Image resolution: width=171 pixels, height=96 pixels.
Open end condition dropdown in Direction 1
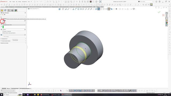[14, 25]
